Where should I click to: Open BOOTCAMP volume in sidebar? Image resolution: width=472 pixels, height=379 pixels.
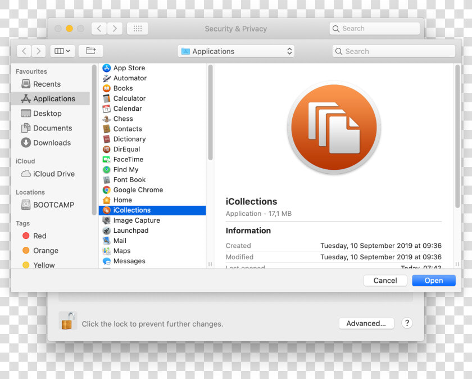pyautogui.click(x=50, y=205)
